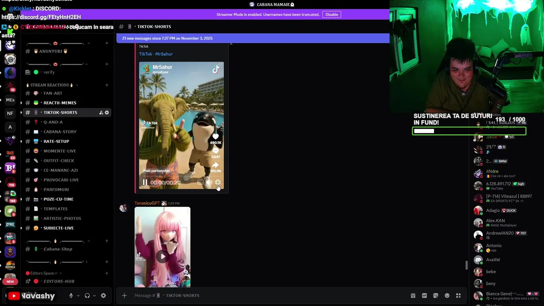Viewport: 544px width, 306px height.
Task: Add a channel to the Editors Space category
Action: click(107, 273)
